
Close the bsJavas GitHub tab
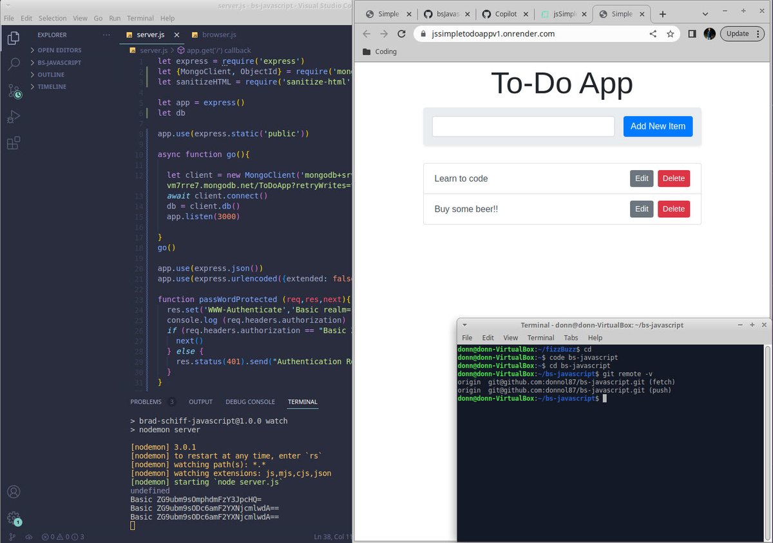tap(468, 14)
